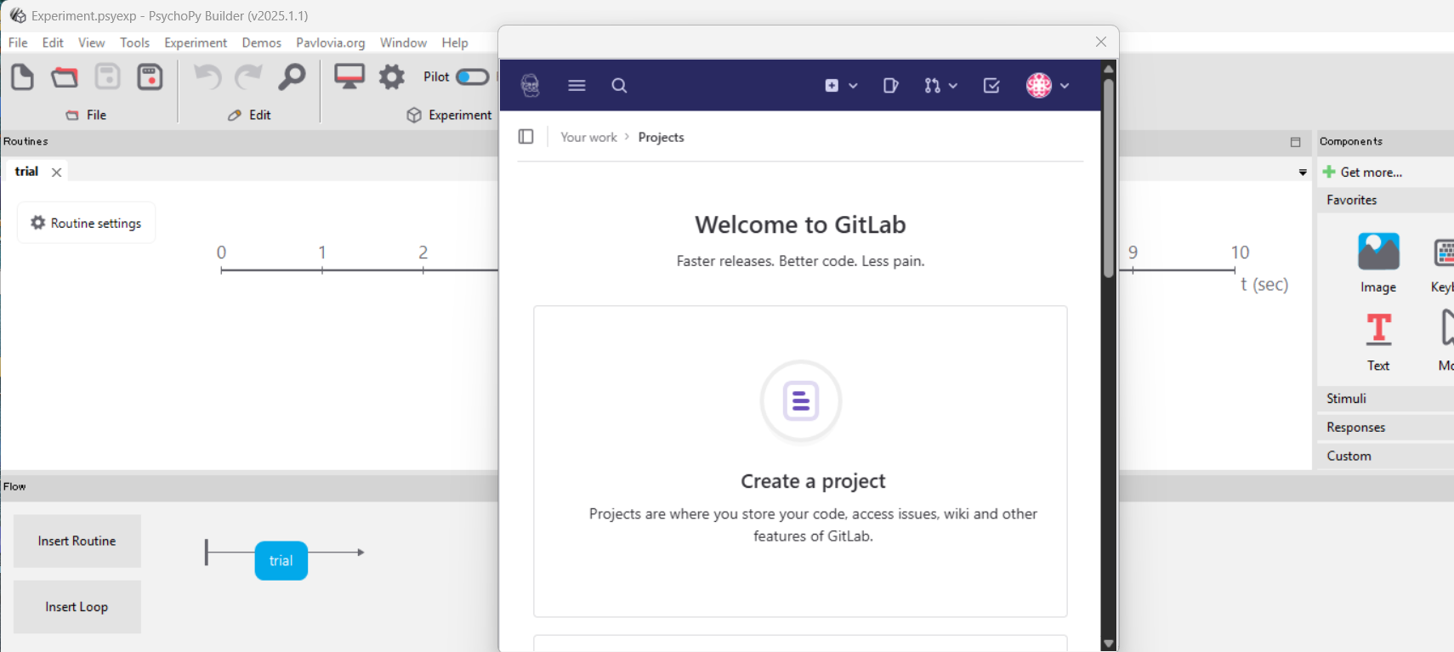This screenshot has width=1454, height=652.
Task: Select the trial routine tab
Action: pyautogui.click(x=27, y=172)
